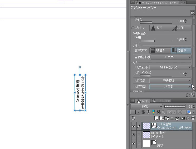Toggle lock transparent pixels
Screen dimensions: 196x149
point(164,112)
